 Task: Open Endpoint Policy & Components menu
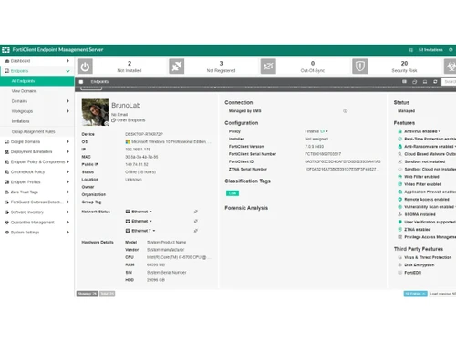(x=37, y=161)
